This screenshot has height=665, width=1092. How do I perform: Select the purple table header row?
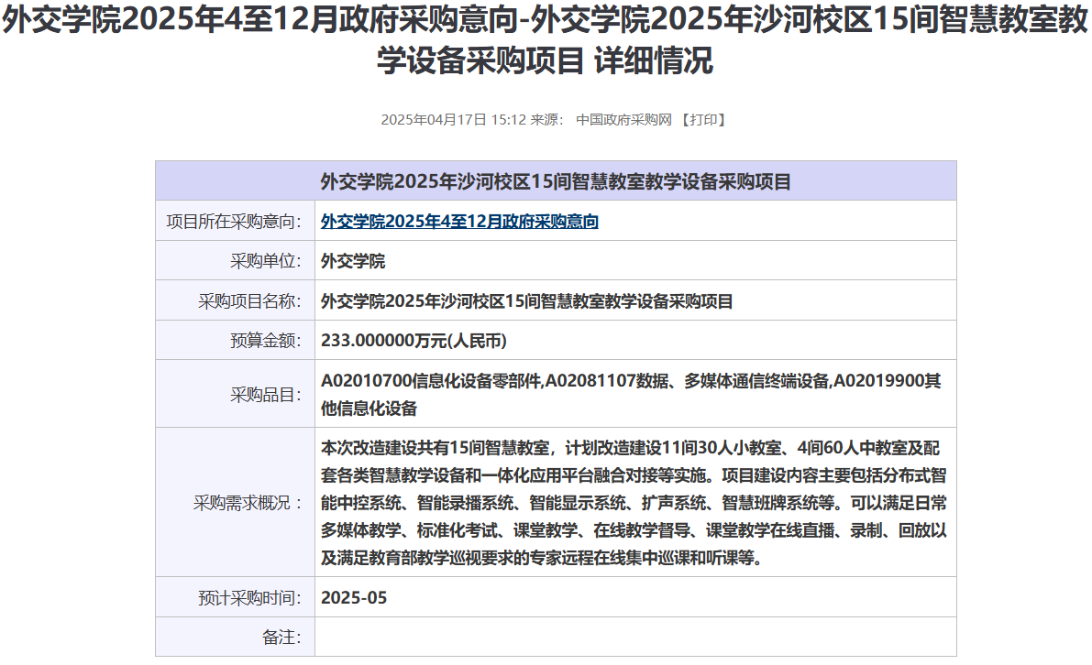tap(556, 181)
